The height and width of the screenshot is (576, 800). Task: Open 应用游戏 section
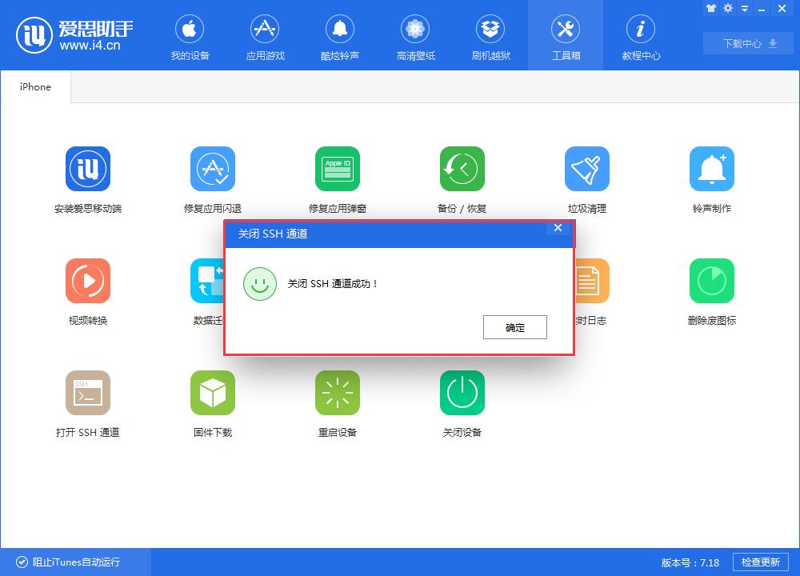point(265,37)
